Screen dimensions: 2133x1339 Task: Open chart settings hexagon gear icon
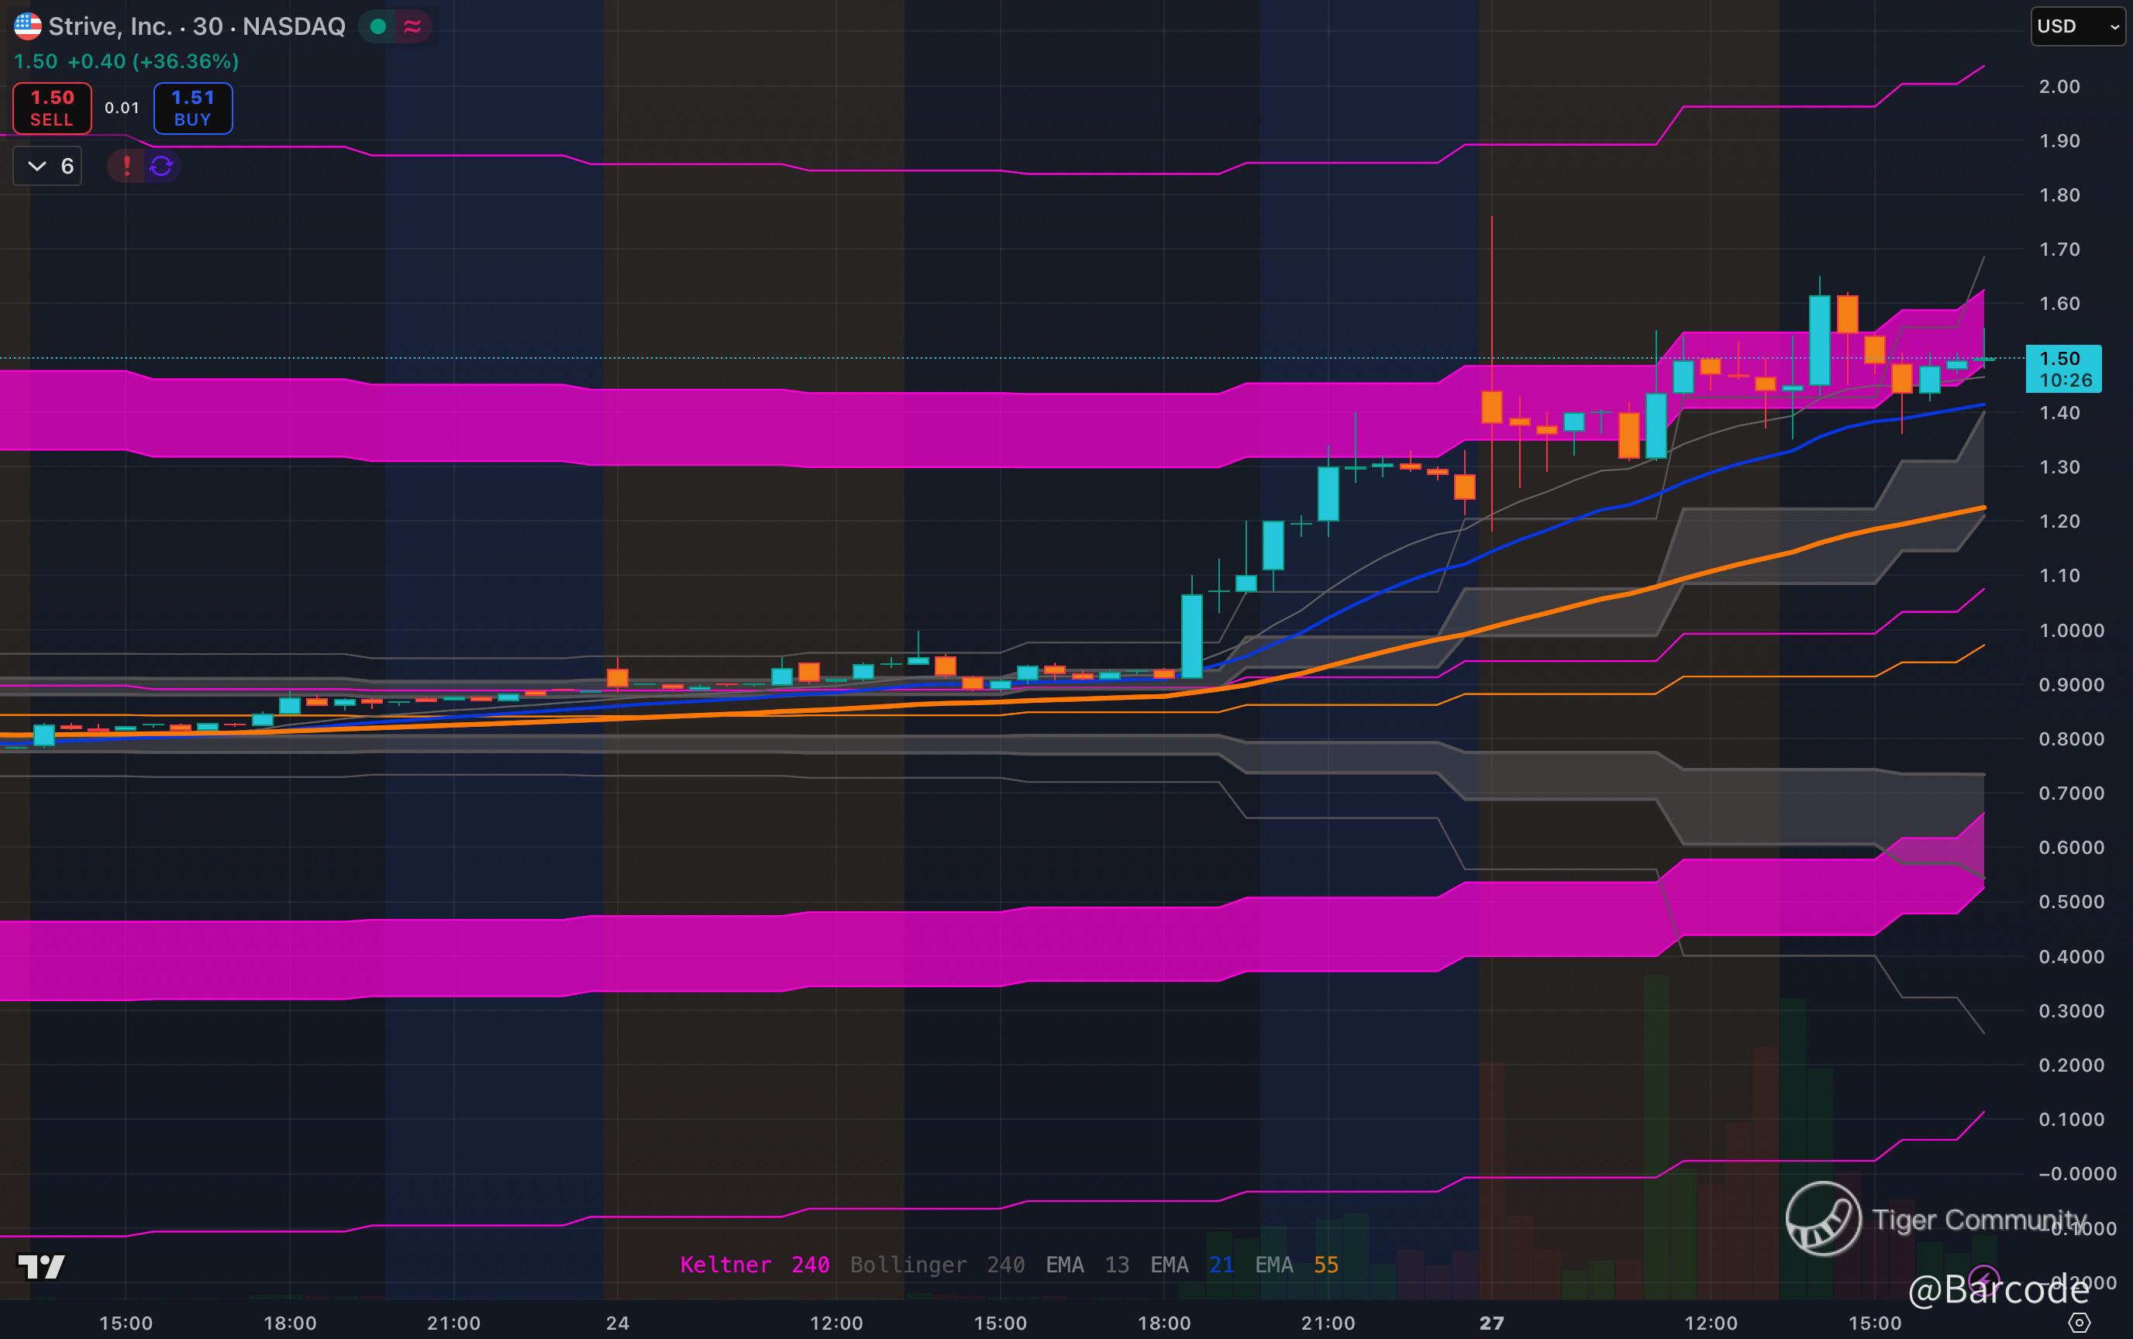(x=2078, y=1323)
